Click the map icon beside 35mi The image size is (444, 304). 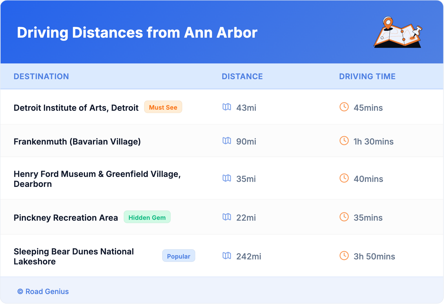click(x=227, y=178)
